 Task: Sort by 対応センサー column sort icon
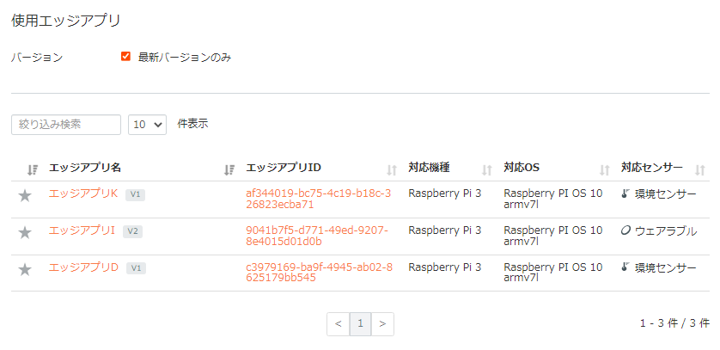(699, 170)
